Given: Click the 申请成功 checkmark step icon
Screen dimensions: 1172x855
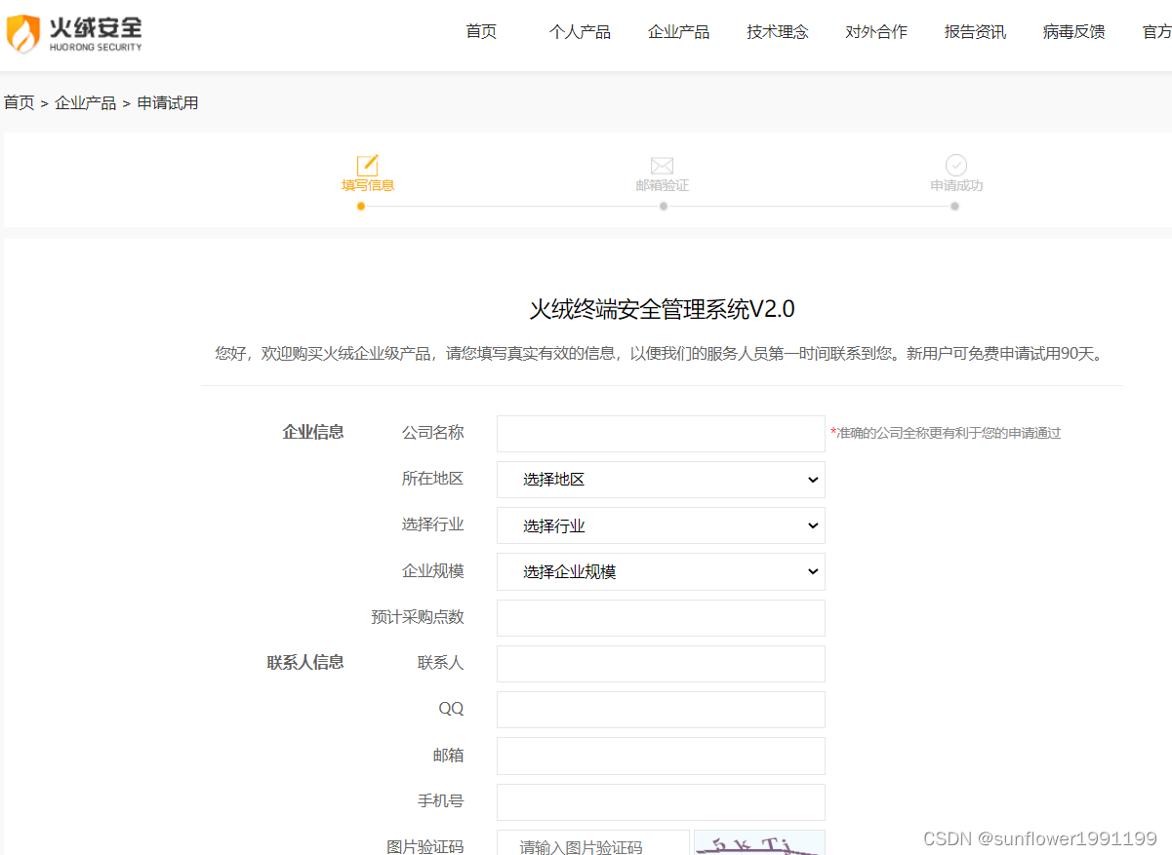Looking at the screenshot, I should [956, 165].
